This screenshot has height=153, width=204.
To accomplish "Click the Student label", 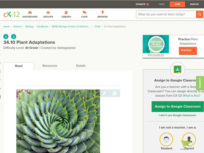I will pyautogui.click(x=167, y=148).
